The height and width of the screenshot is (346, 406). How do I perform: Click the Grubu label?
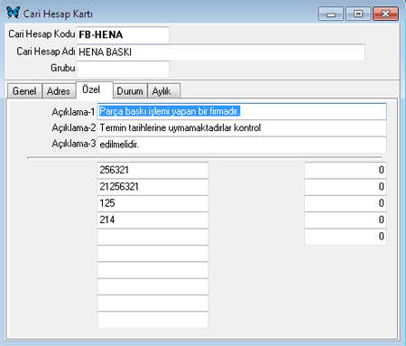tap(63, 68)
